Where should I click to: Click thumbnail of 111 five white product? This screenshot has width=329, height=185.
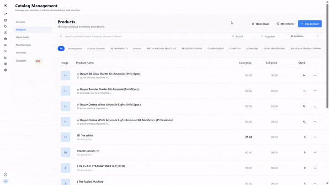[65, 137]
